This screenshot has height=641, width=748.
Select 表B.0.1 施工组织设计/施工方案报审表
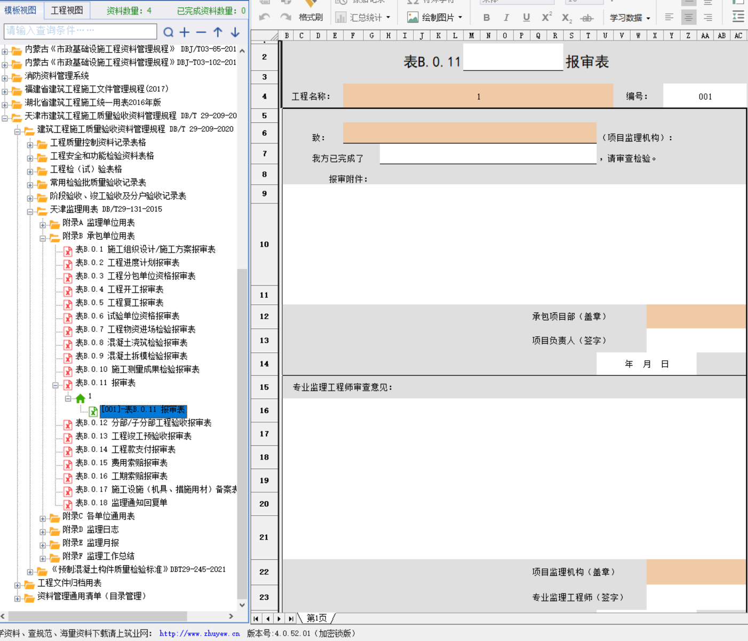(x=145, y=249)
